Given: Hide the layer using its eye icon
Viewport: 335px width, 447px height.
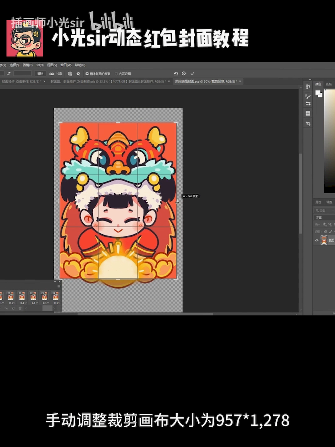Looking at the screenshot, I should click(317, 240).
